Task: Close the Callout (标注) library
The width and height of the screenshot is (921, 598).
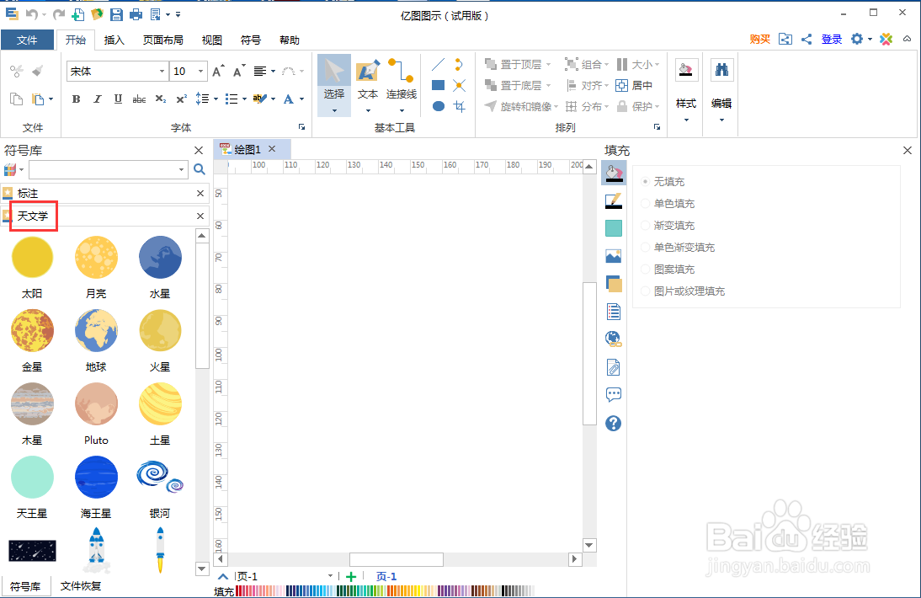Action: coord(200,193)
